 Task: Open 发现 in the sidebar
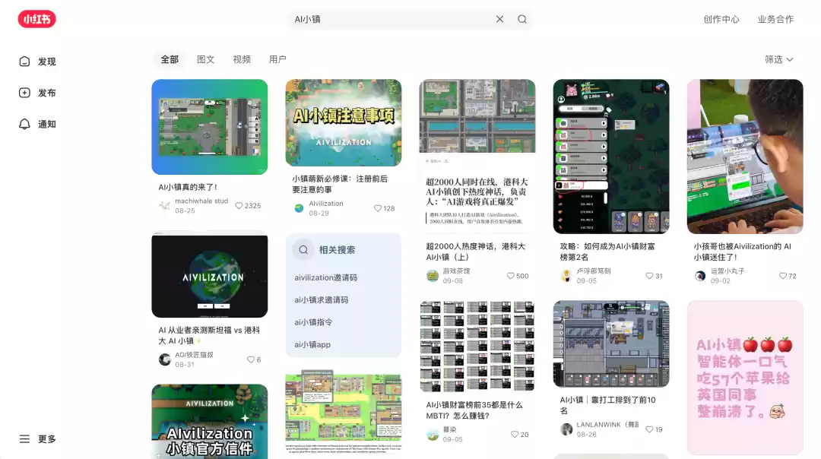38,62
